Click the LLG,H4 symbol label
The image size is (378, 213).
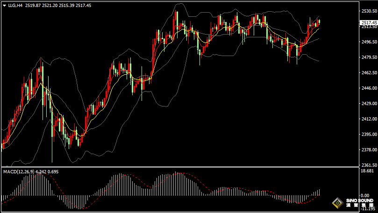15,6
